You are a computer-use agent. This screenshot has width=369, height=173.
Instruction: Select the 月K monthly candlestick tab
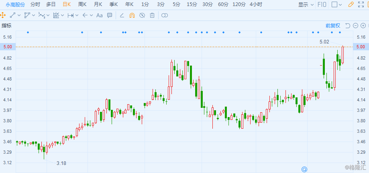(98, 4)
